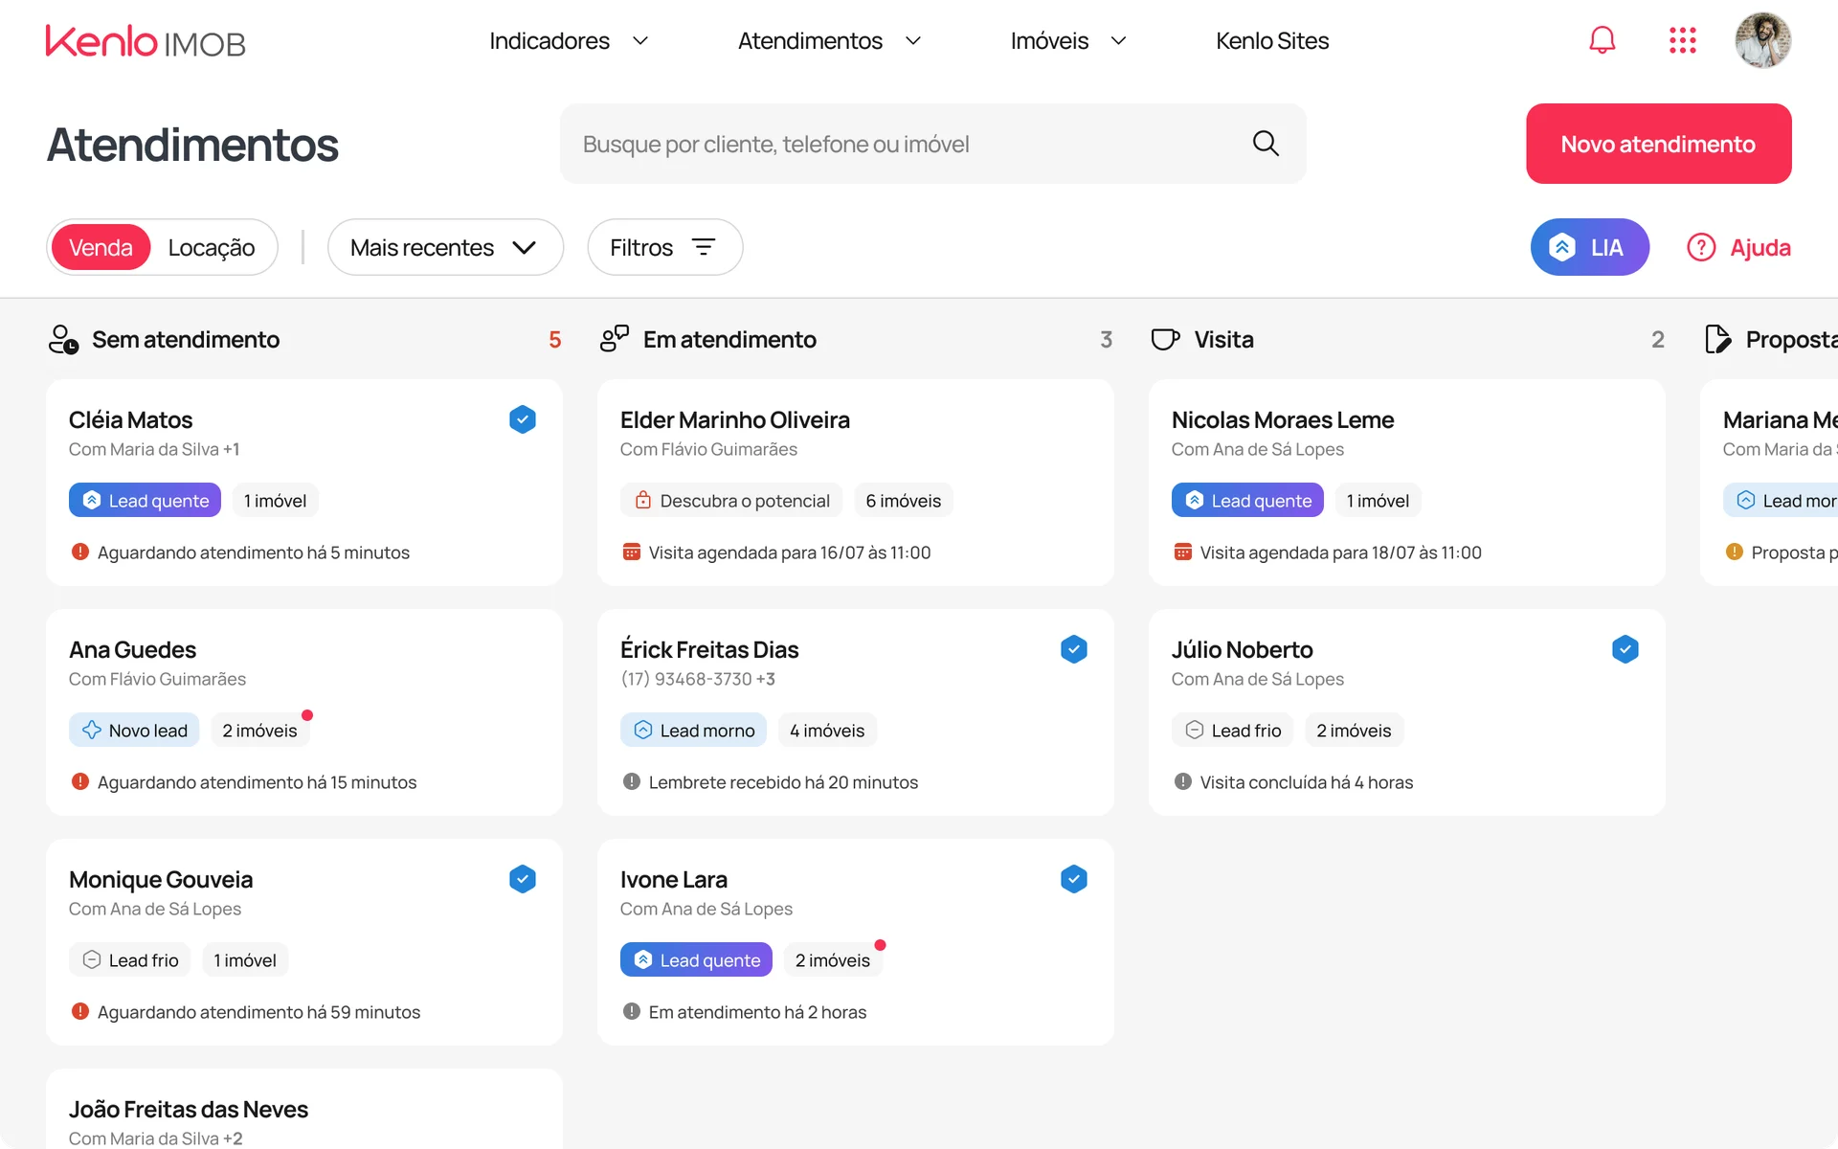This screenshot has width=1838, height=1149.
Task: Switch to the 'Locação' tab
Action: [x=212, y=247]
